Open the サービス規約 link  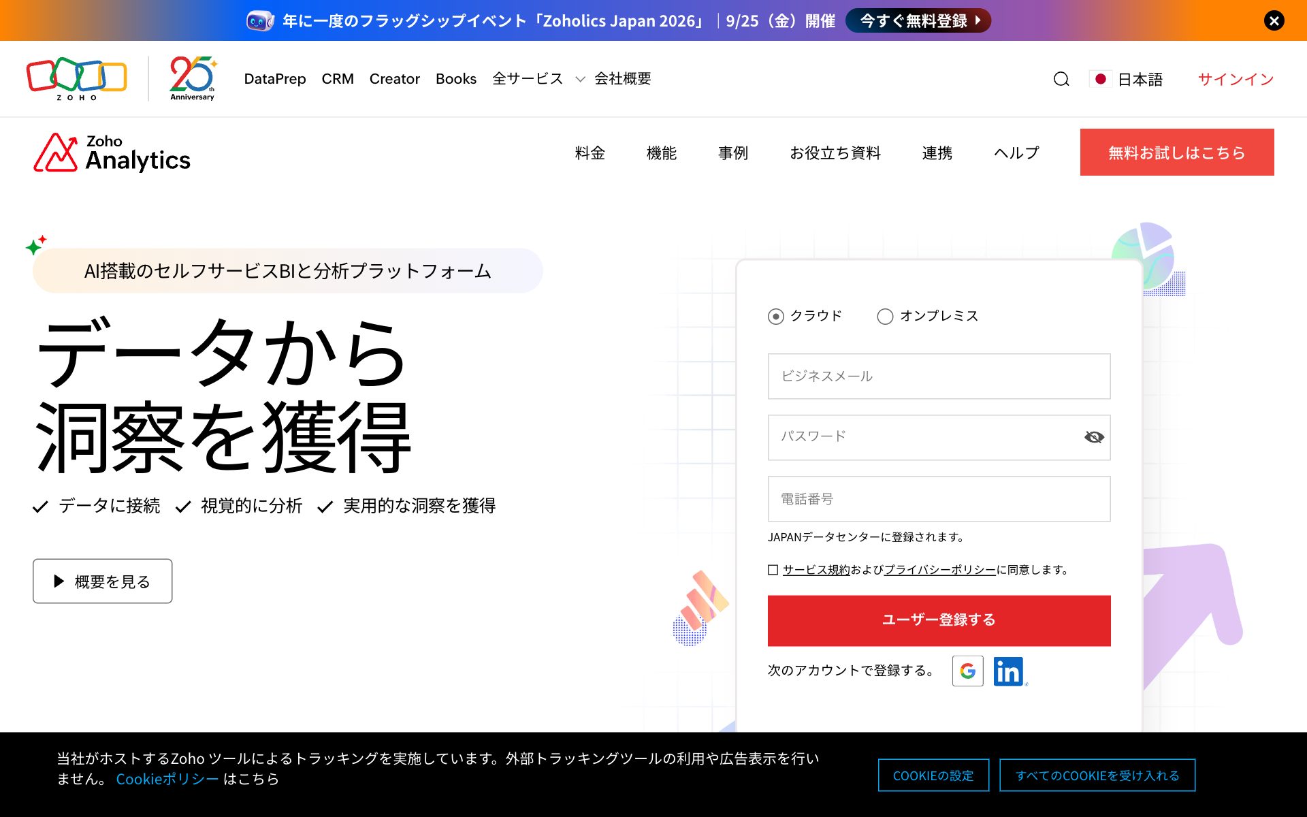pos(816,570)
